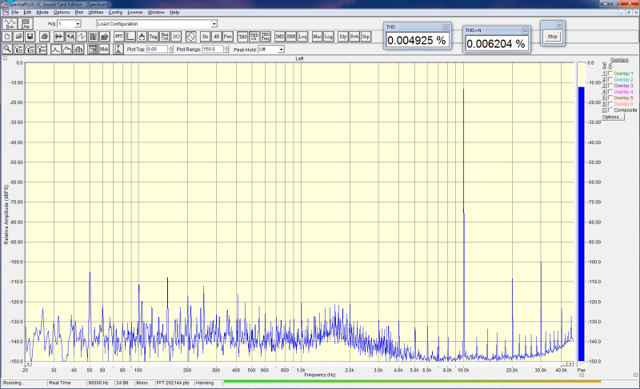
Task: Enable the Overlay 1 checkbox
Action: pyautogui.click(x=610, y=74)
